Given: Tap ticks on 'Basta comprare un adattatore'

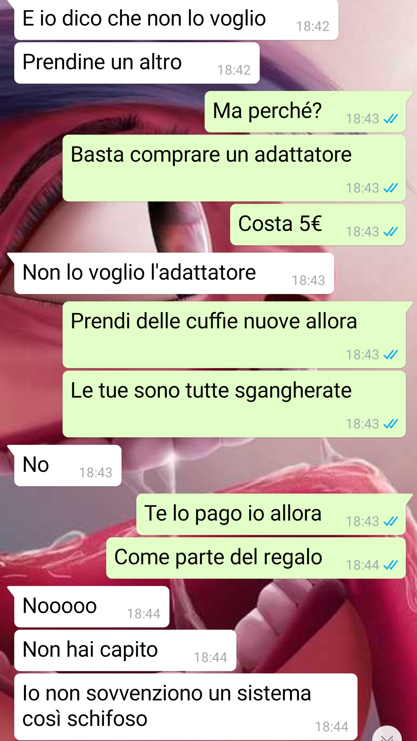Looking at the screenshot, I should point(390,188).
